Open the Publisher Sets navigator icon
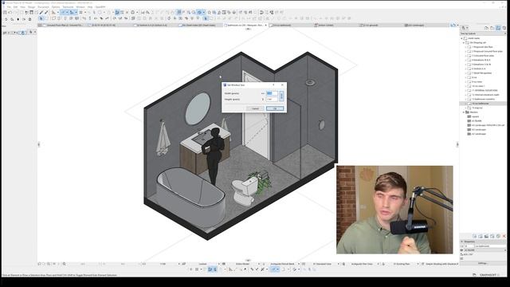The width and height of the screenshot is (510, 287). tap(504, 28)
